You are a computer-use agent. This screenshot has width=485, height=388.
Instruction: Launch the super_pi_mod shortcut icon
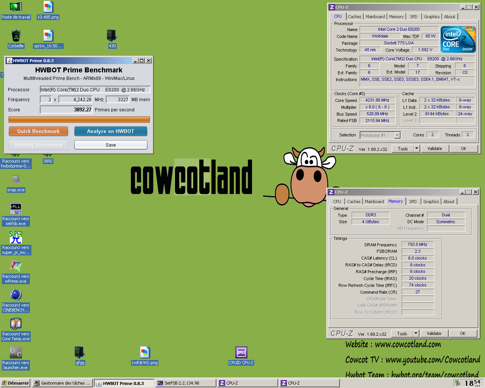[16, 237]
